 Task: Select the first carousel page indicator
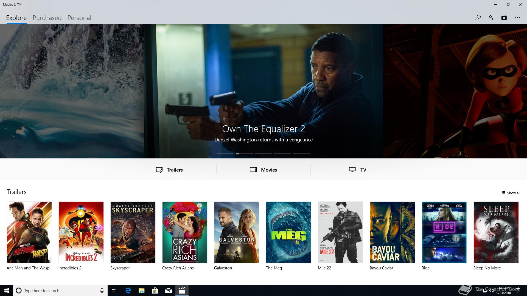coord(226,154)
